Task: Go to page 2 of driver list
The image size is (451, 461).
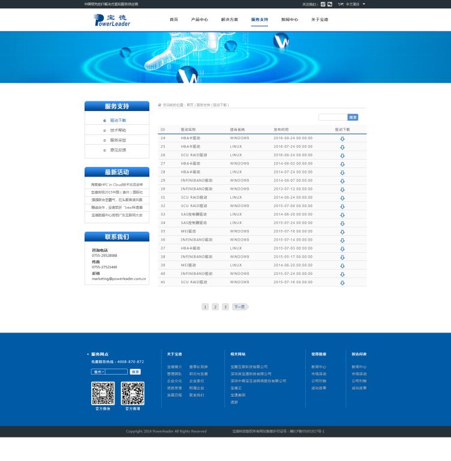Action: tap(215, 307)
